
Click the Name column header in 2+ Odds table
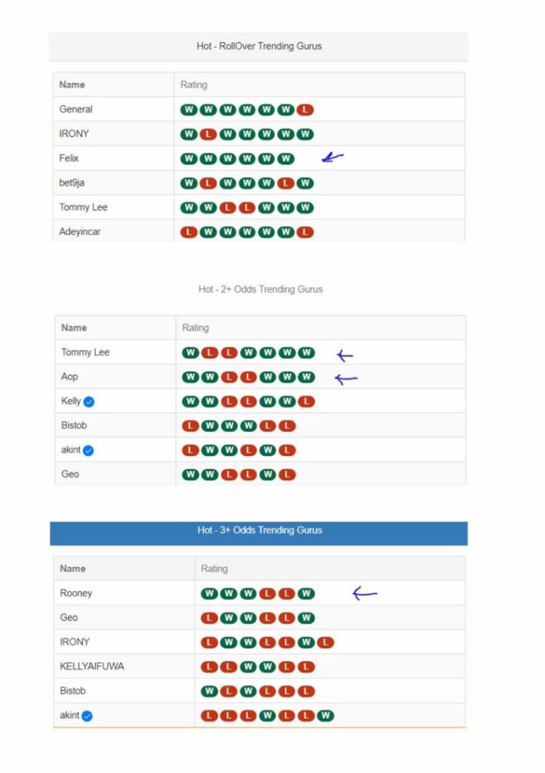[74, 328]
